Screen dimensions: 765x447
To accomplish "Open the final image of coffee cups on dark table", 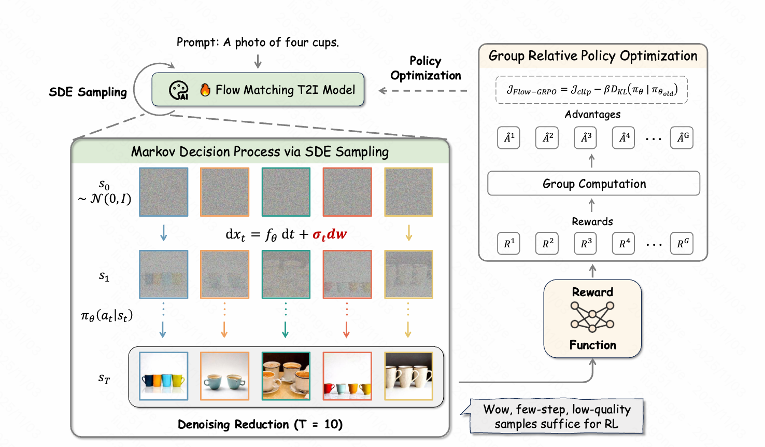I will pos(286,376).
